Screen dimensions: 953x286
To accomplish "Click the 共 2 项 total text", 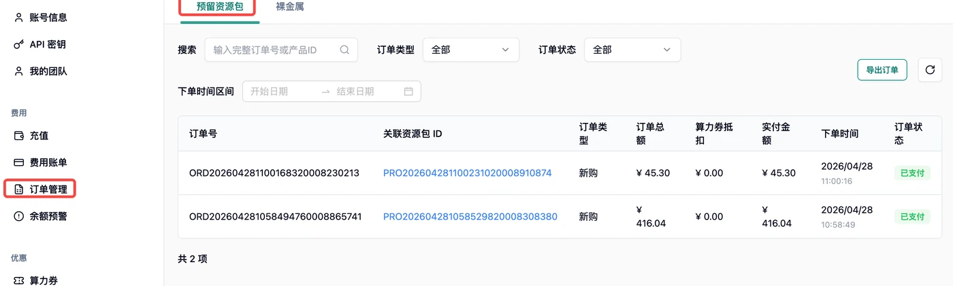I will [x=193, y=259].
